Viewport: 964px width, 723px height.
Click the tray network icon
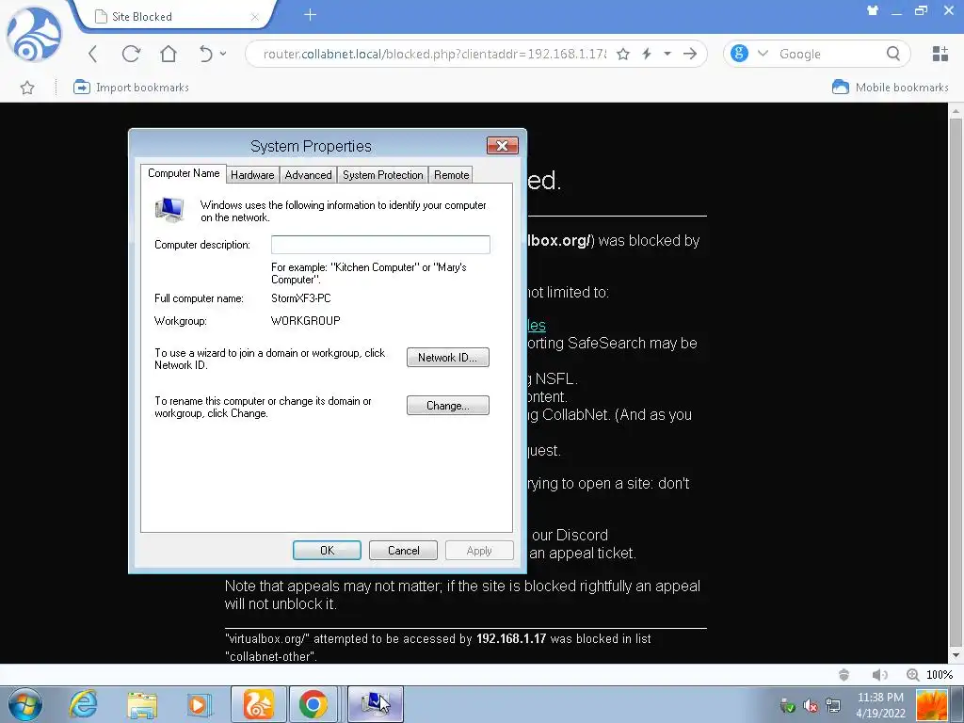[833, 706]
